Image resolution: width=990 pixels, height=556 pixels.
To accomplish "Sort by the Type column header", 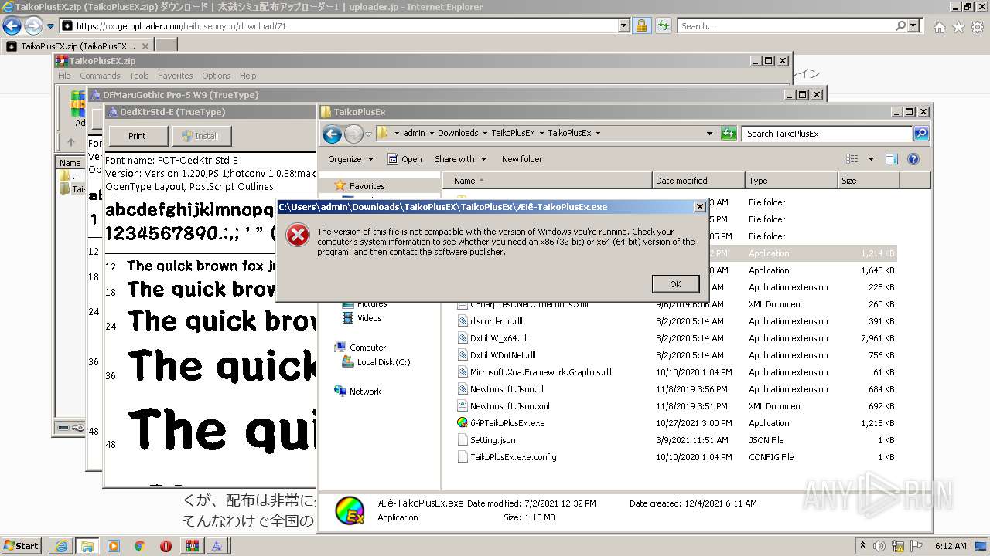I will 792,181.
